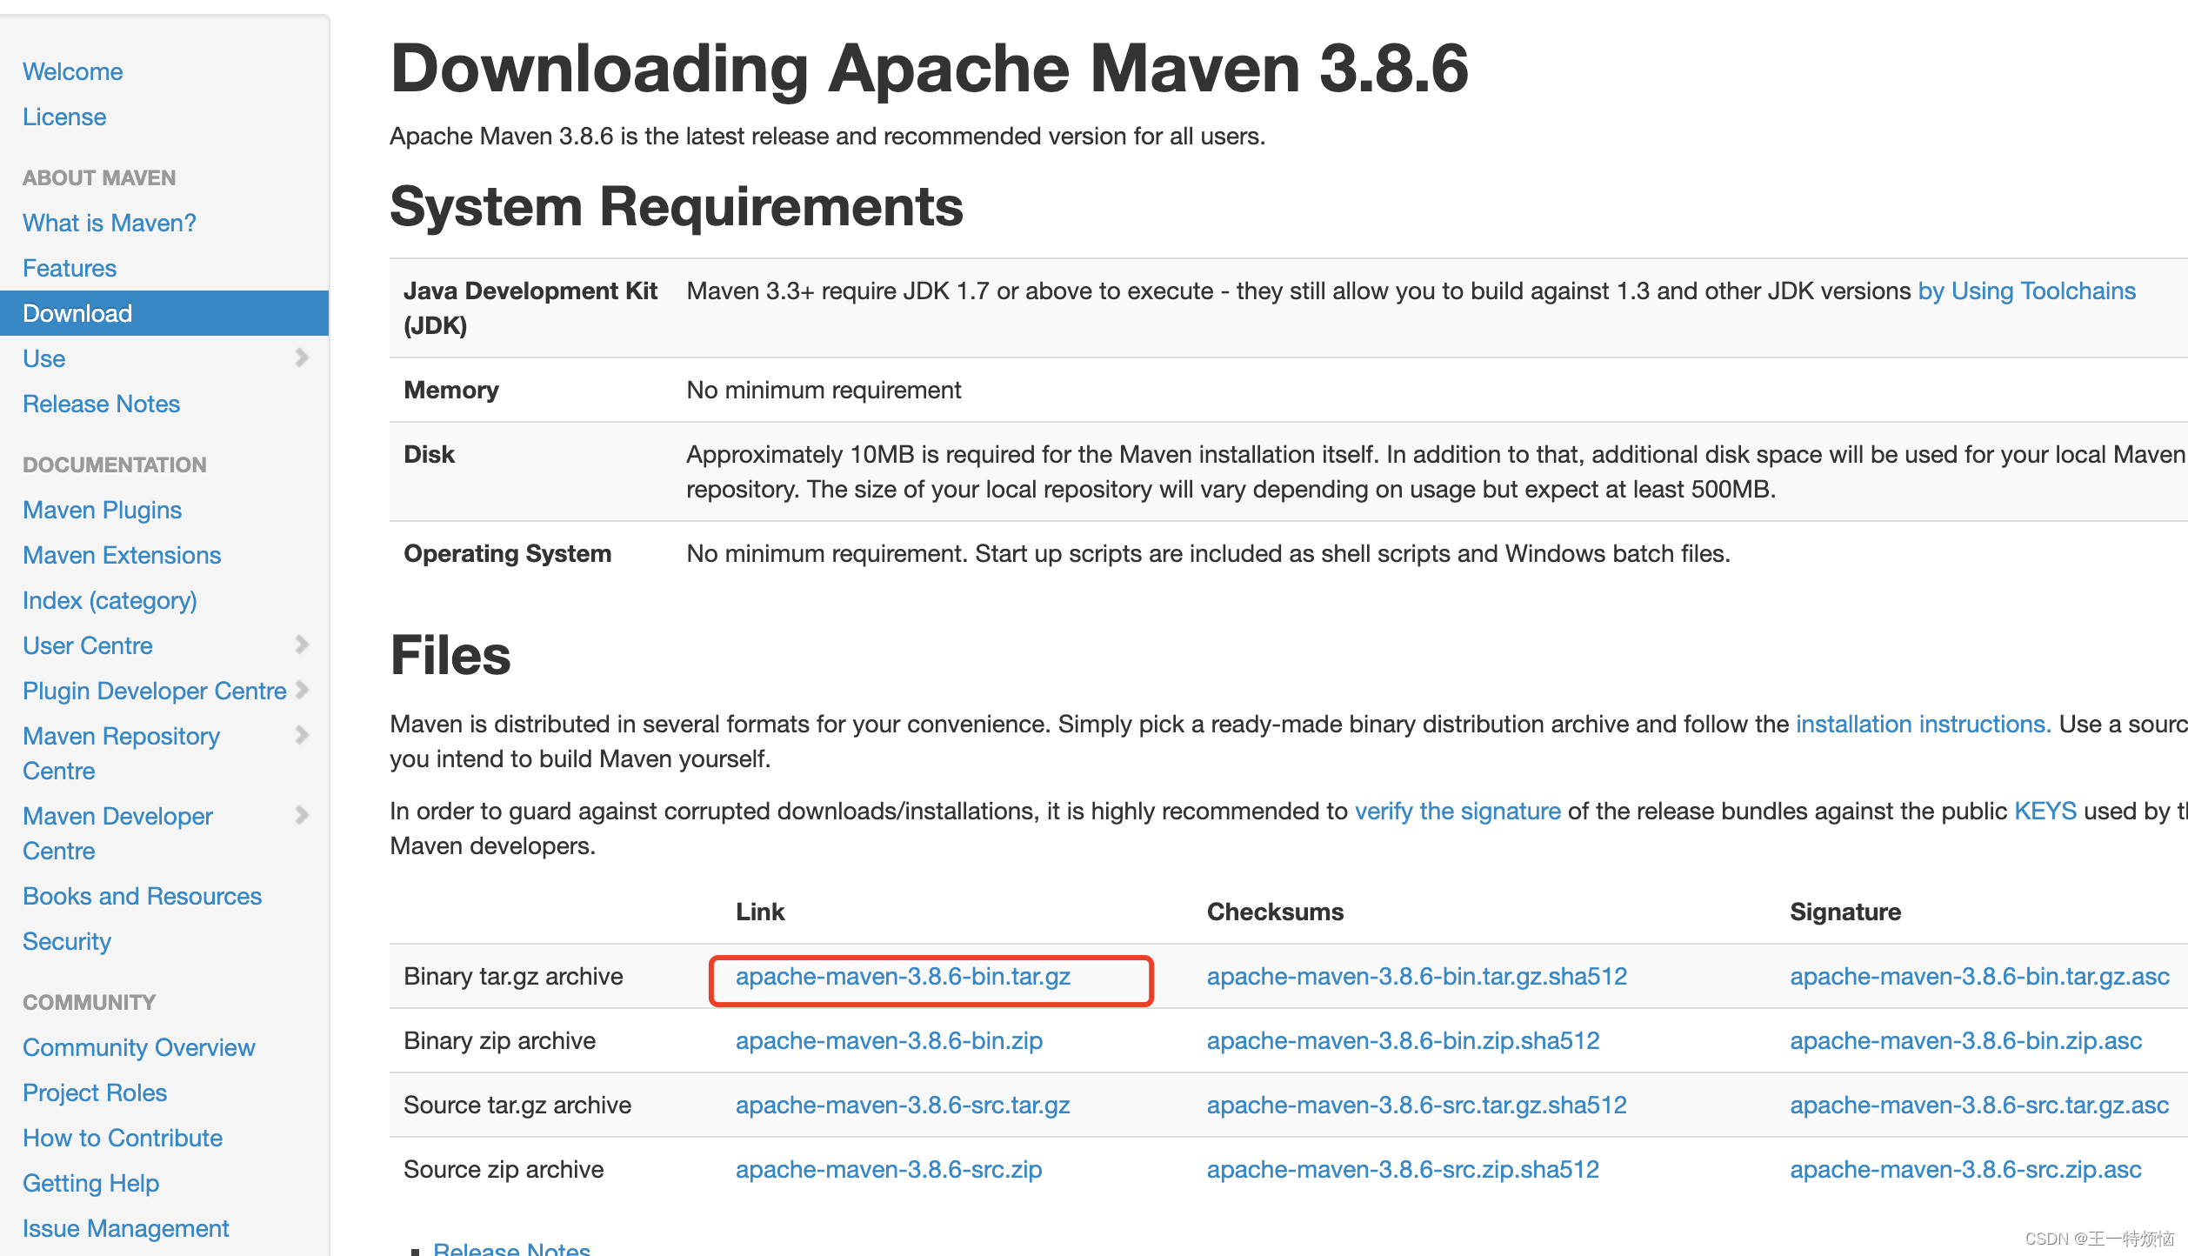
Task: Open the Project Roles link
Action: (x=95, y=1092)
